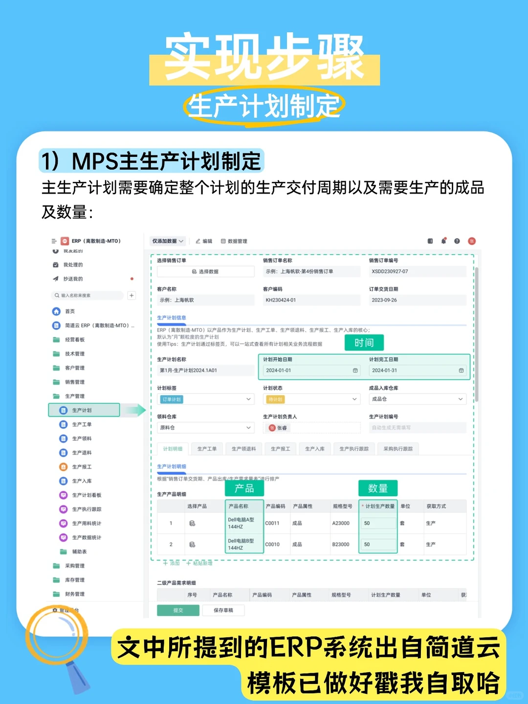
Task: Click the 提交 submit button
Action: point(178,610)
